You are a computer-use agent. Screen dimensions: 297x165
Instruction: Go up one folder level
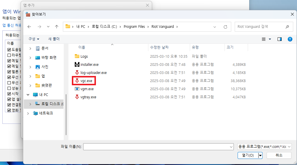[57, 27]
